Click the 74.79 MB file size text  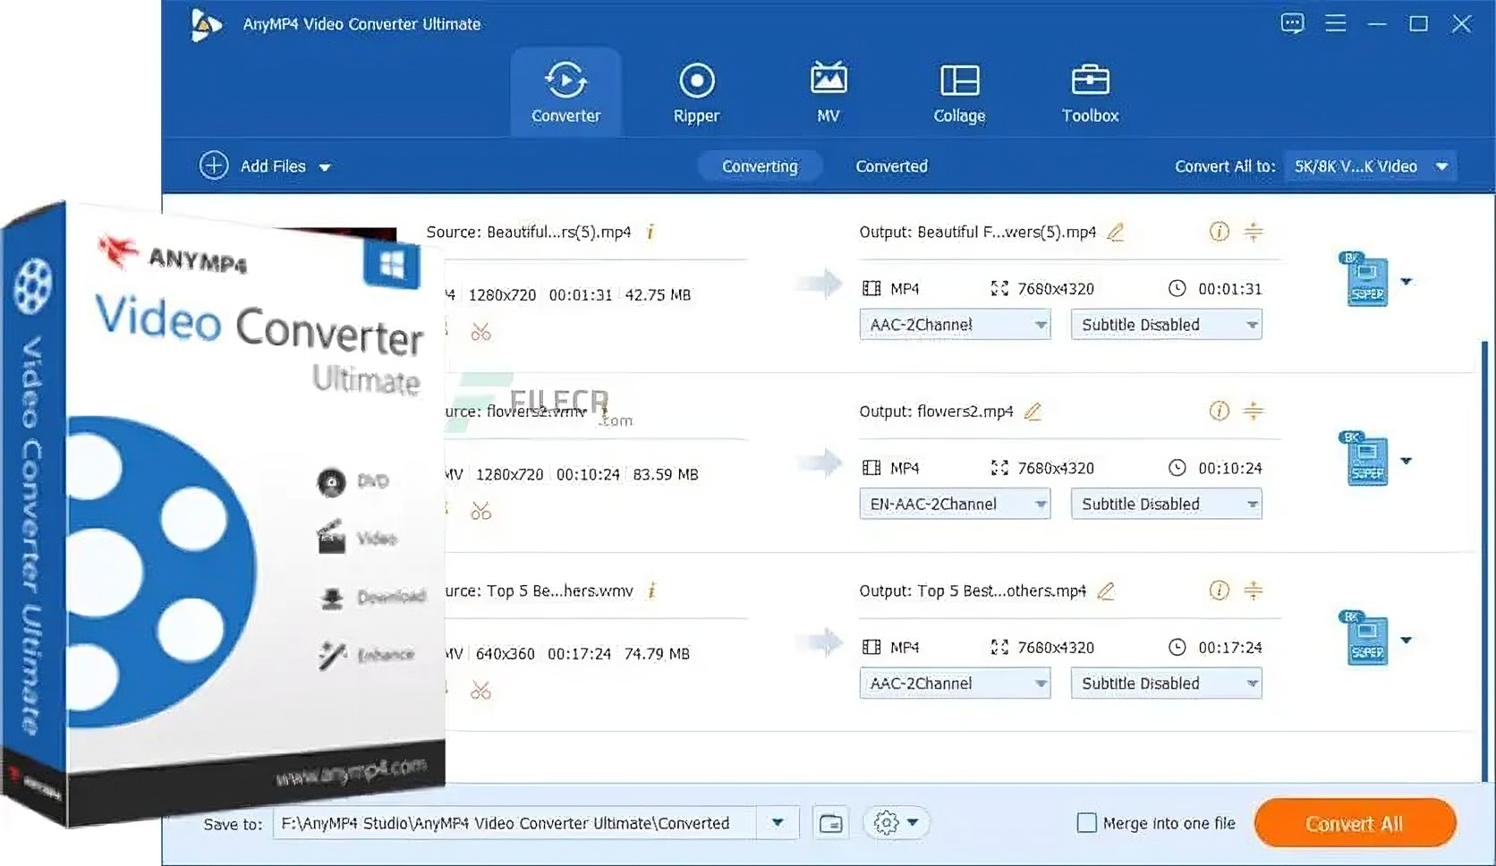pos(657,654)
